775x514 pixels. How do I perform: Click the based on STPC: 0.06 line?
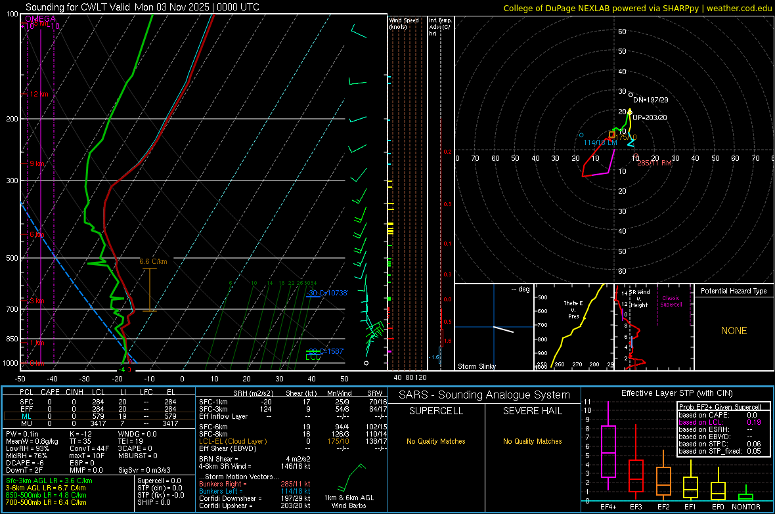(720, 444)
